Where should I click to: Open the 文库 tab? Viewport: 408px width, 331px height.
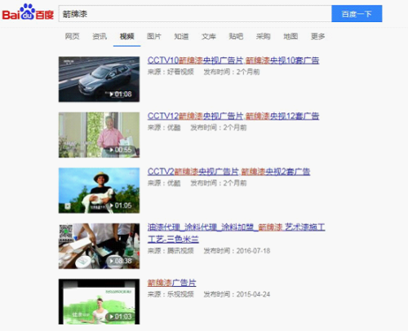pyautogui.click(x=209, y=37)
